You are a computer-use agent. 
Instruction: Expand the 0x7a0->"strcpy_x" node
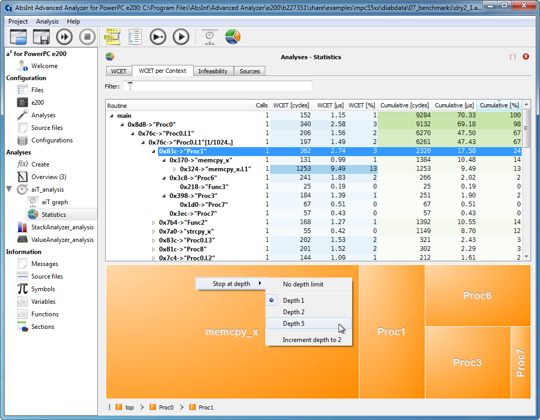point(154,231)
